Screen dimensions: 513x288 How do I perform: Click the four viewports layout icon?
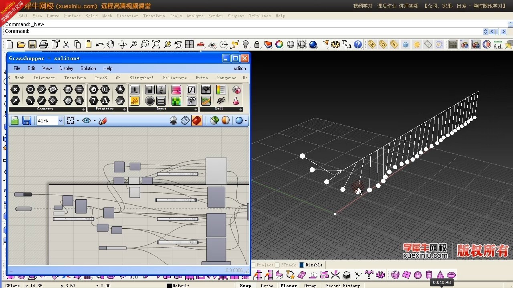click(x=190, y=44)
